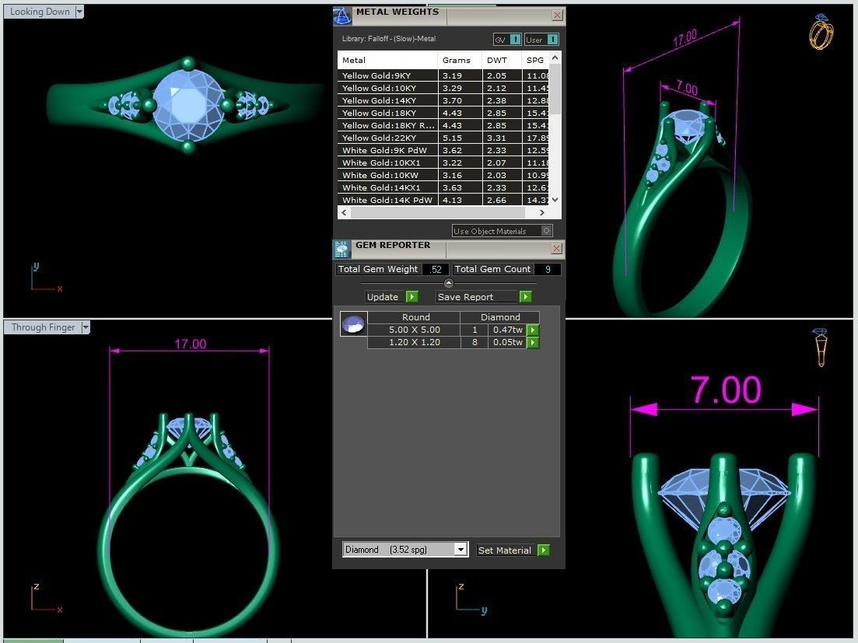Click the x-y axis icon in Looking Down view
The image size is (858, 643).
pyautogui.click(x=46, y=278)
